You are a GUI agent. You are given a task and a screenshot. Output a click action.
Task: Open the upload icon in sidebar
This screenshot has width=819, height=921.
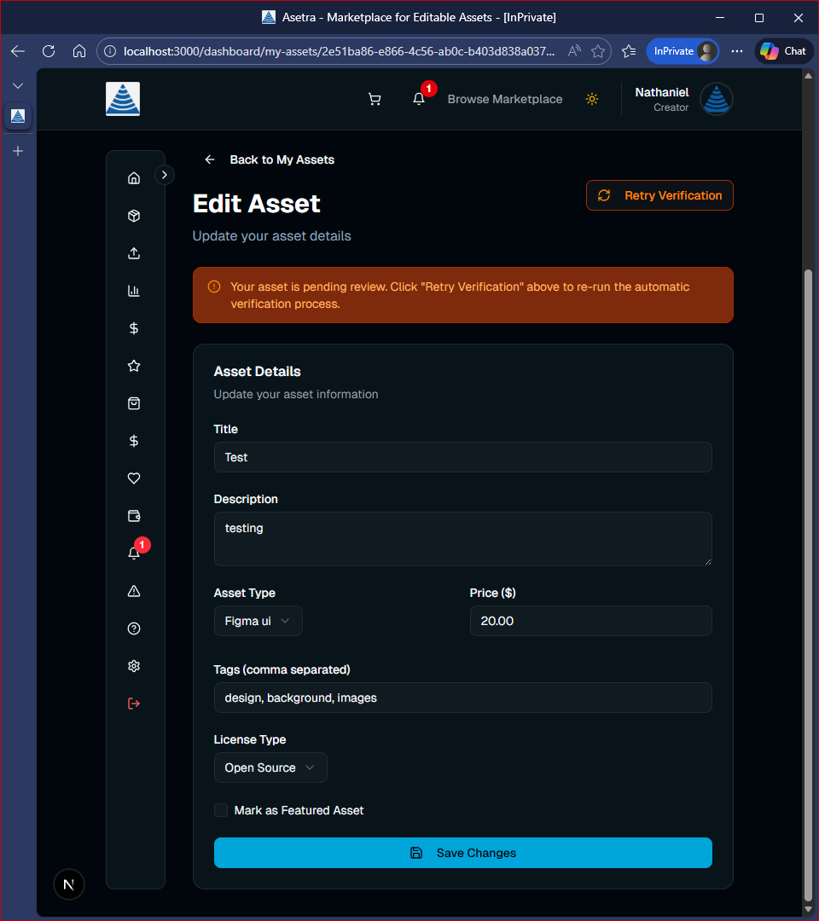[x=134, y=253]
